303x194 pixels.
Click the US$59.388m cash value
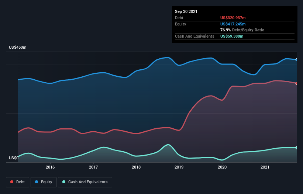232,36
